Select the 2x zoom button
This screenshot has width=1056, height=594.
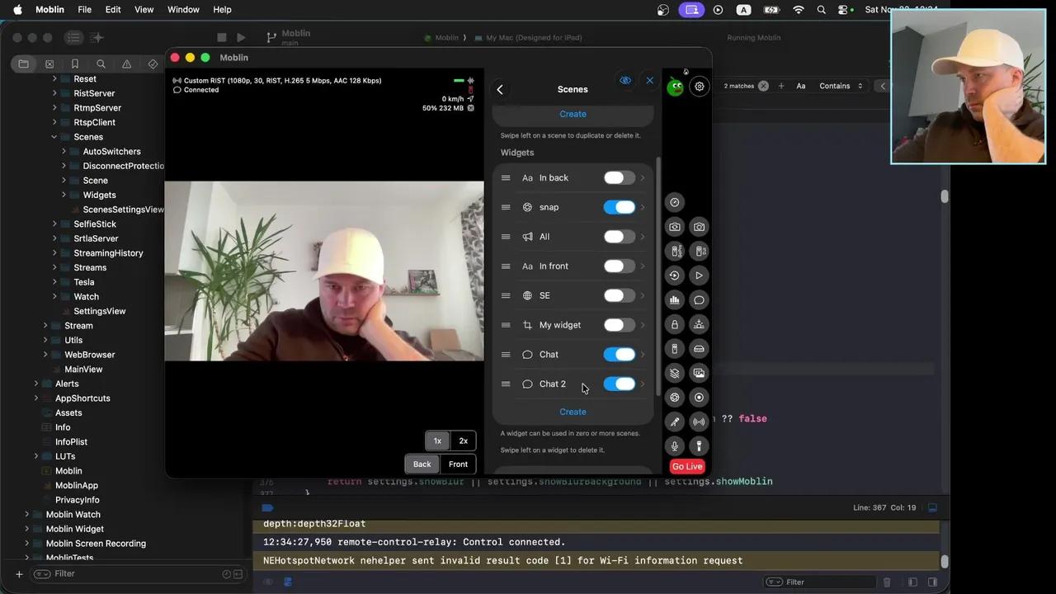click(464, 441)
